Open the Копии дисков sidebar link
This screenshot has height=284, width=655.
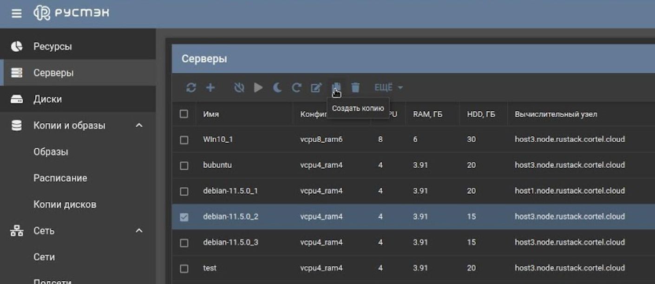point(65,204)
